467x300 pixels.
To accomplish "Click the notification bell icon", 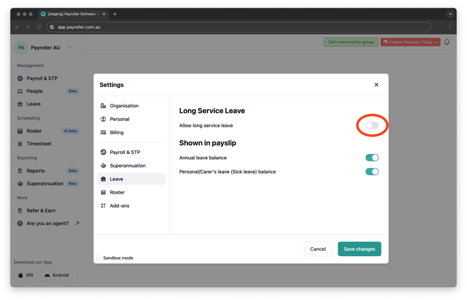I will tap(447, 42).
